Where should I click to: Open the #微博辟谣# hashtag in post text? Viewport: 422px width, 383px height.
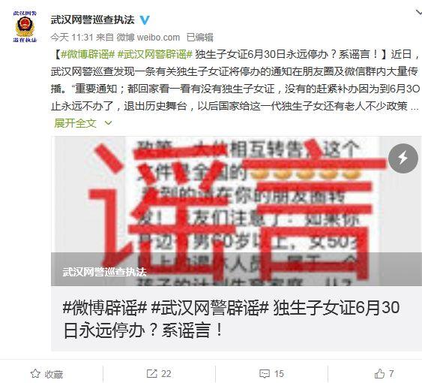(x=88, y=55)
